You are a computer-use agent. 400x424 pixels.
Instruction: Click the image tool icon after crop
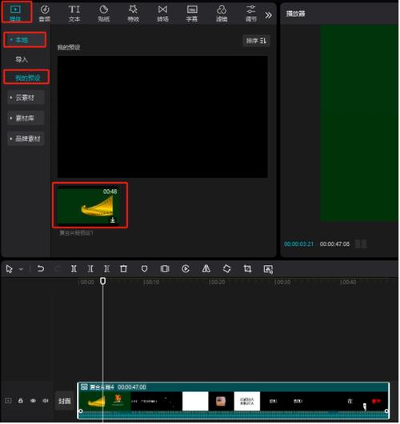pyautogui.click(x=268, y=269)
